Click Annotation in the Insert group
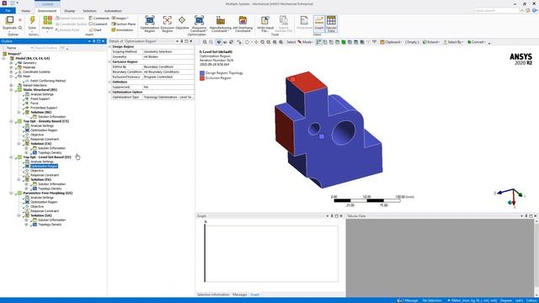The height and width of the screenshot is (303, 539). pyautogui.click(x=122, y=30)
